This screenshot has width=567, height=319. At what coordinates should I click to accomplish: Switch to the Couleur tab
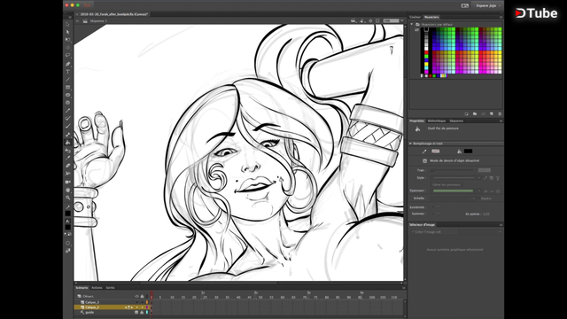(x=416, y=17)
